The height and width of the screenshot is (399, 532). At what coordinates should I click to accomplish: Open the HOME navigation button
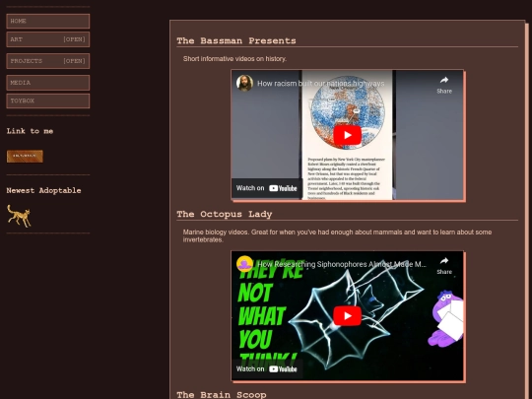pos(48,21)
